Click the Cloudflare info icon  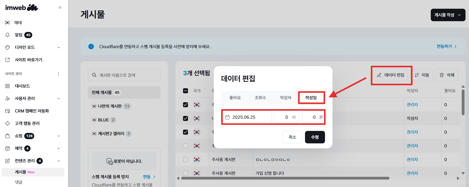click(x=91, y=47)
